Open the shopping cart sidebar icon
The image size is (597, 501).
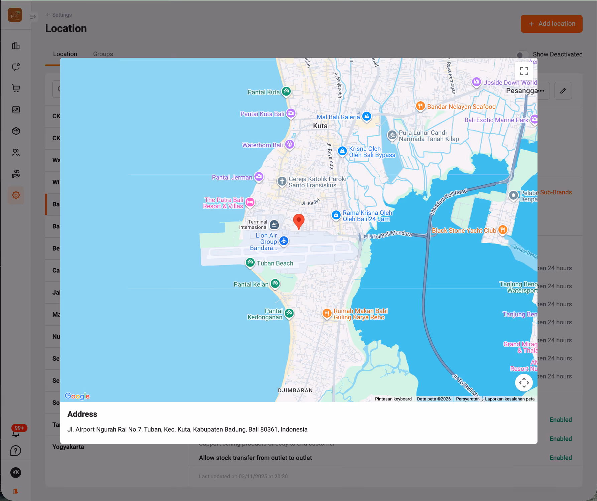16,88
